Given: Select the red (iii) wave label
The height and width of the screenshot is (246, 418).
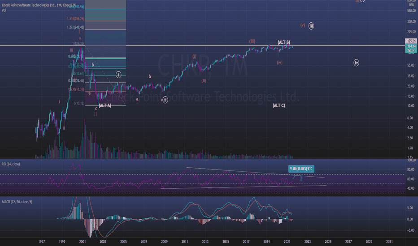Looking at the screenshot, I should pyautogui.click(x=252, y=41).
